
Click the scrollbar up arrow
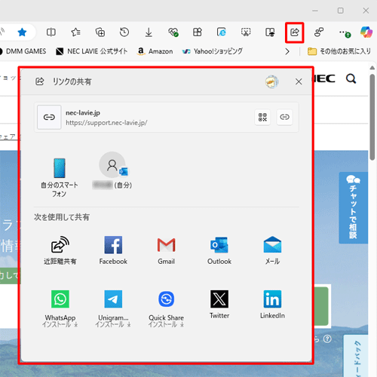[x=372, y=68]
